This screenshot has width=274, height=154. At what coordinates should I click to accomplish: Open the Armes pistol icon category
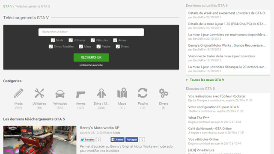[80, 94]
